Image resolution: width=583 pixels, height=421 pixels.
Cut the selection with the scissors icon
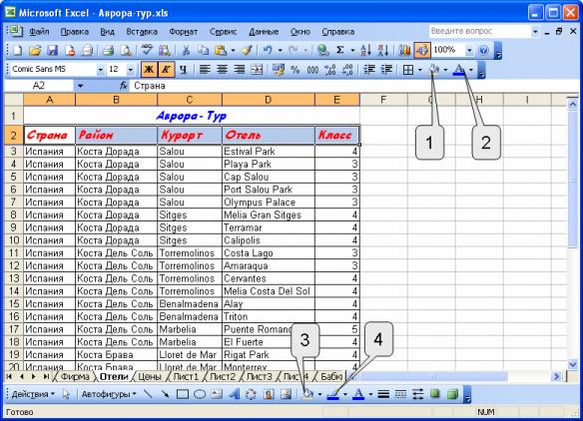click(186, 50)
